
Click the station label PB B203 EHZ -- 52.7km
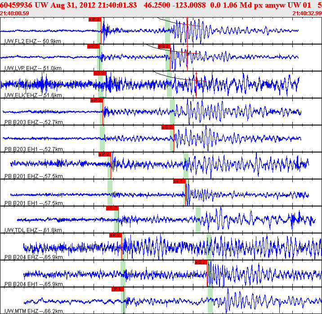(x=34, y=122)
